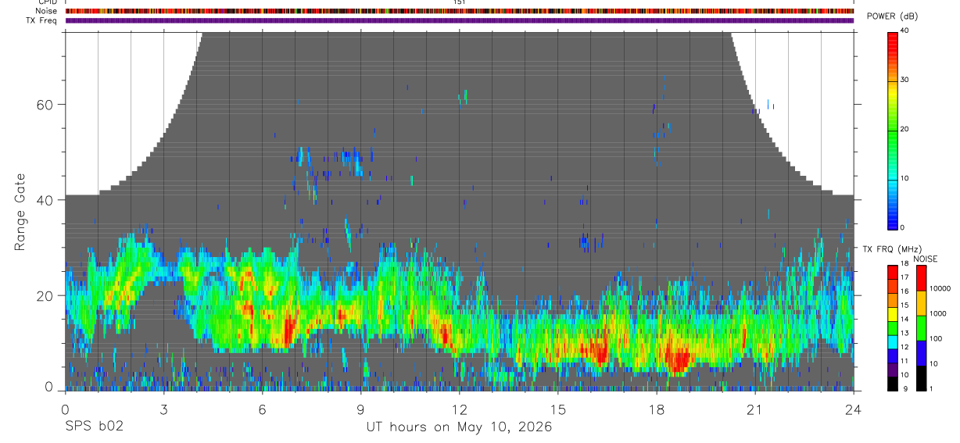Click the red high-power echo near hour 18
960x443 pixels.
[x=677, y=359]
